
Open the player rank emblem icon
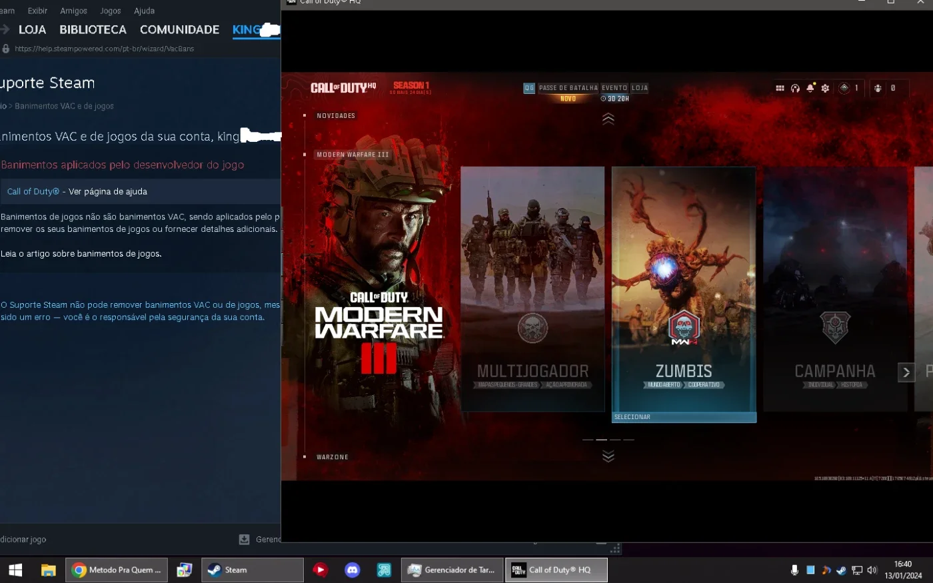click(844, 88)
